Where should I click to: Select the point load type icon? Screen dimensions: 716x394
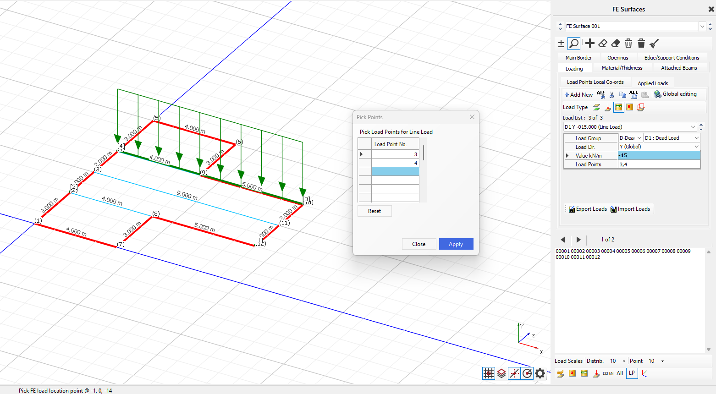click(608, 107)
